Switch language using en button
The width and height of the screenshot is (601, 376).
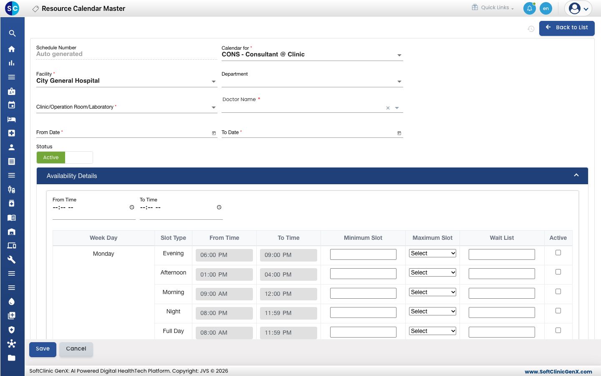[x=546, y=8]
